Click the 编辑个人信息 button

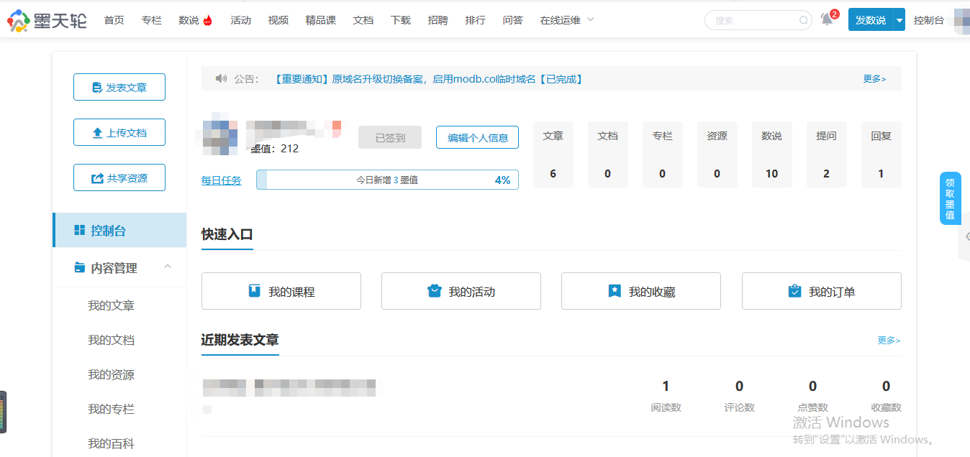coord(477,137)
